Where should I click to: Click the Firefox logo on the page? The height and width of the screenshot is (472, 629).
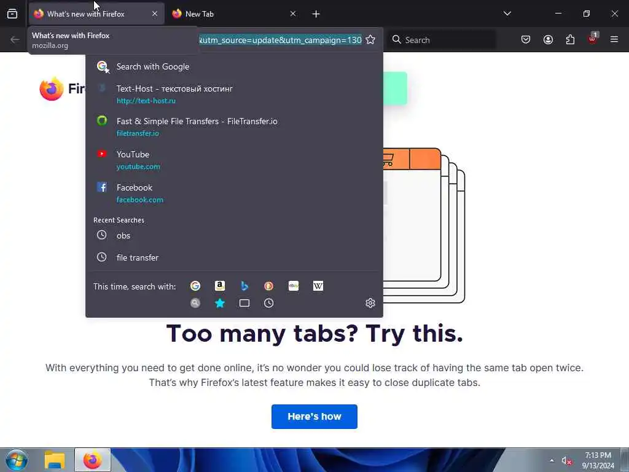pyautogui.click(x=52, y=88)
